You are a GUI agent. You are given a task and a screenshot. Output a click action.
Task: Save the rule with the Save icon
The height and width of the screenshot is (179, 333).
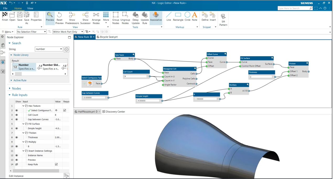[x=20, y=15]
